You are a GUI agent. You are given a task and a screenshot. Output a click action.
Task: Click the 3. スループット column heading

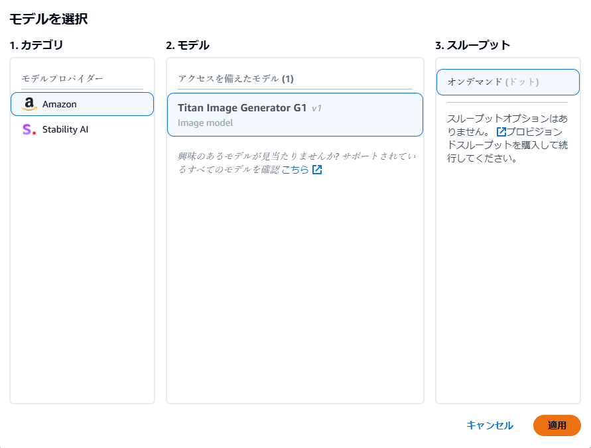pyautogui.click(x=472, y=45)
